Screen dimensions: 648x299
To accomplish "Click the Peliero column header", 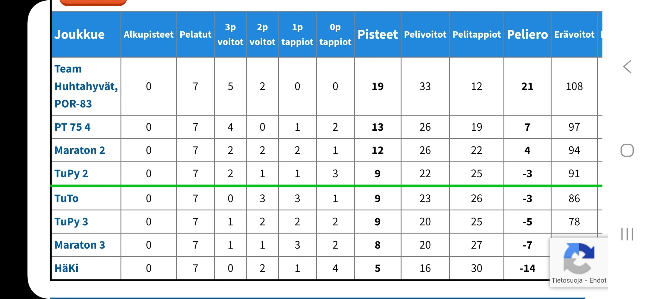I will (527, 34).
